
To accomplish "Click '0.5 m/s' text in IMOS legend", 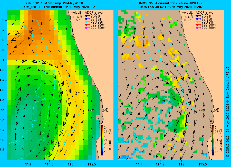I will pos(188,17).
